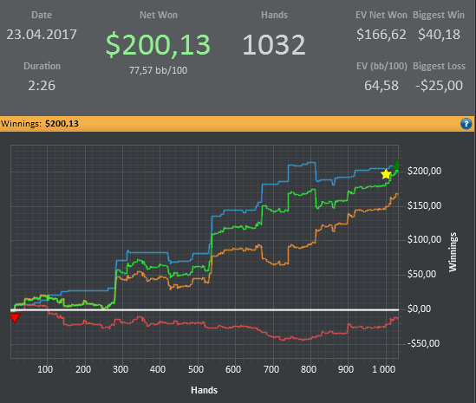Click the $0,00 y-axis label

tap(419, 309)
